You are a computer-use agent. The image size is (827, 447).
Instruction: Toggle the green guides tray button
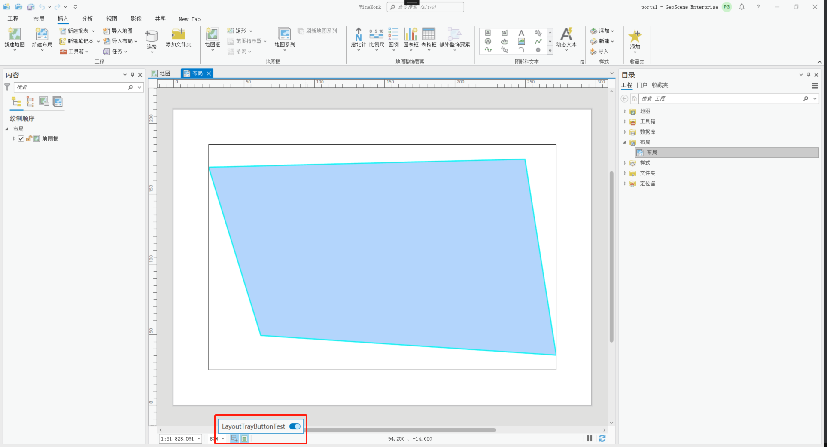click(244, 438)
